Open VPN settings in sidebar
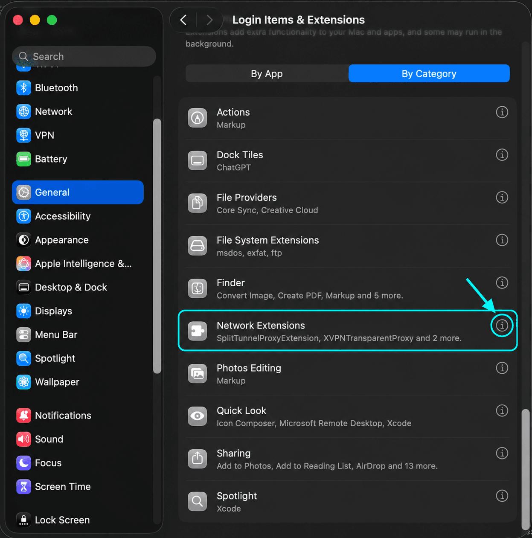 pyautogui.click(x=78, y=135)
